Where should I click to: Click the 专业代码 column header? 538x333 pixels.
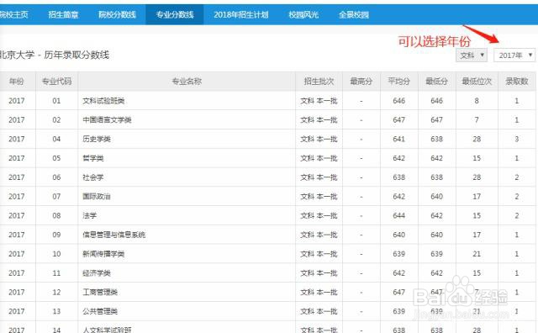point(56,82)
